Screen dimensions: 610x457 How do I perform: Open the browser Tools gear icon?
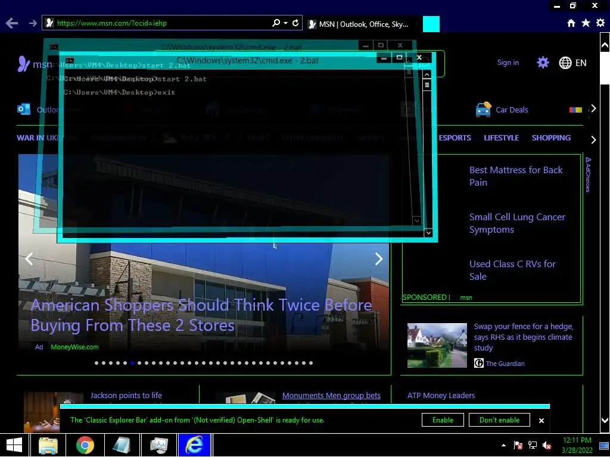(600, 23)
